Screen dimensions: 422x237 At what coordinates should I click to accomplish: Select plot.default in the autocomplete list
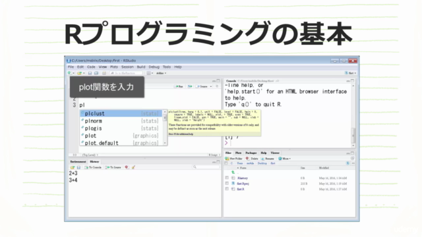121,143
